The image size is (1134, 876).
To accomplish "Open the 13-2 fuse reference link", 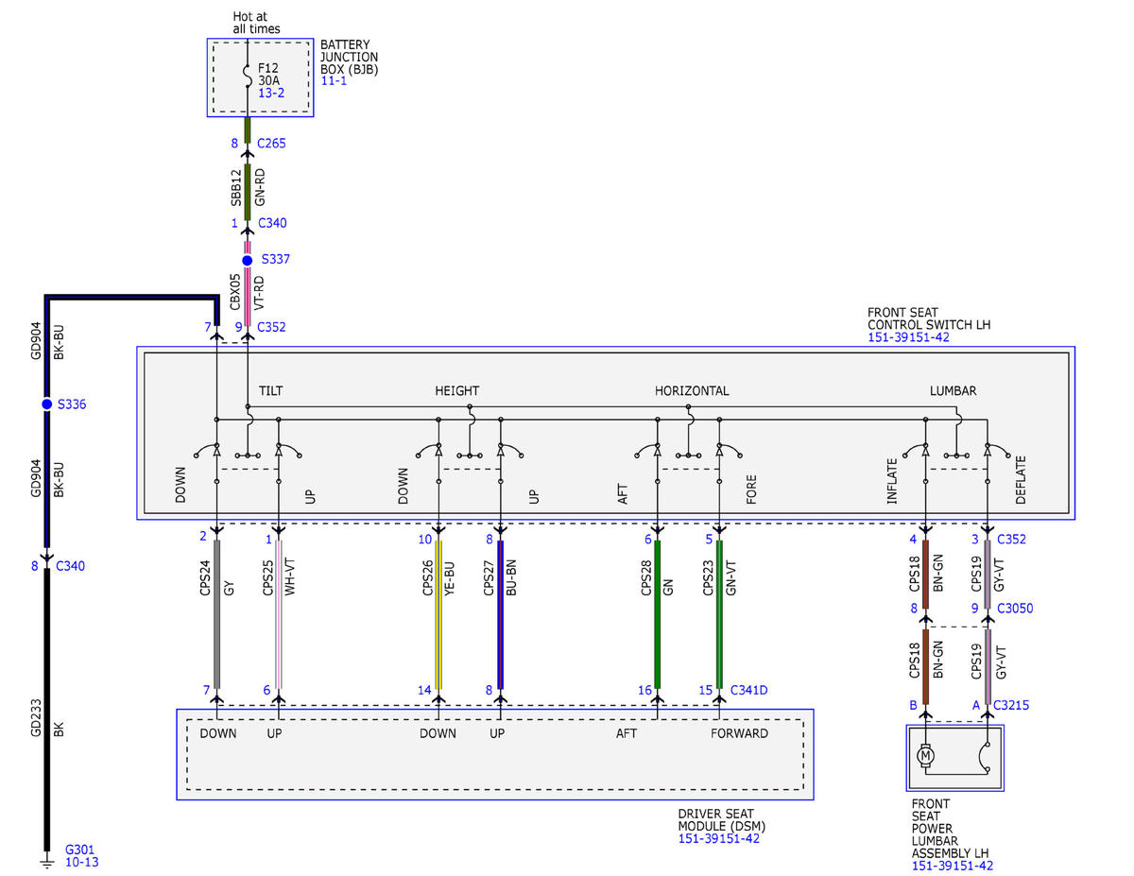I will (270, 94).
